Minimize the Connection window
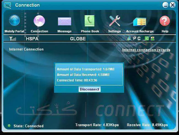The image size is (179, 135). [165, 5]
